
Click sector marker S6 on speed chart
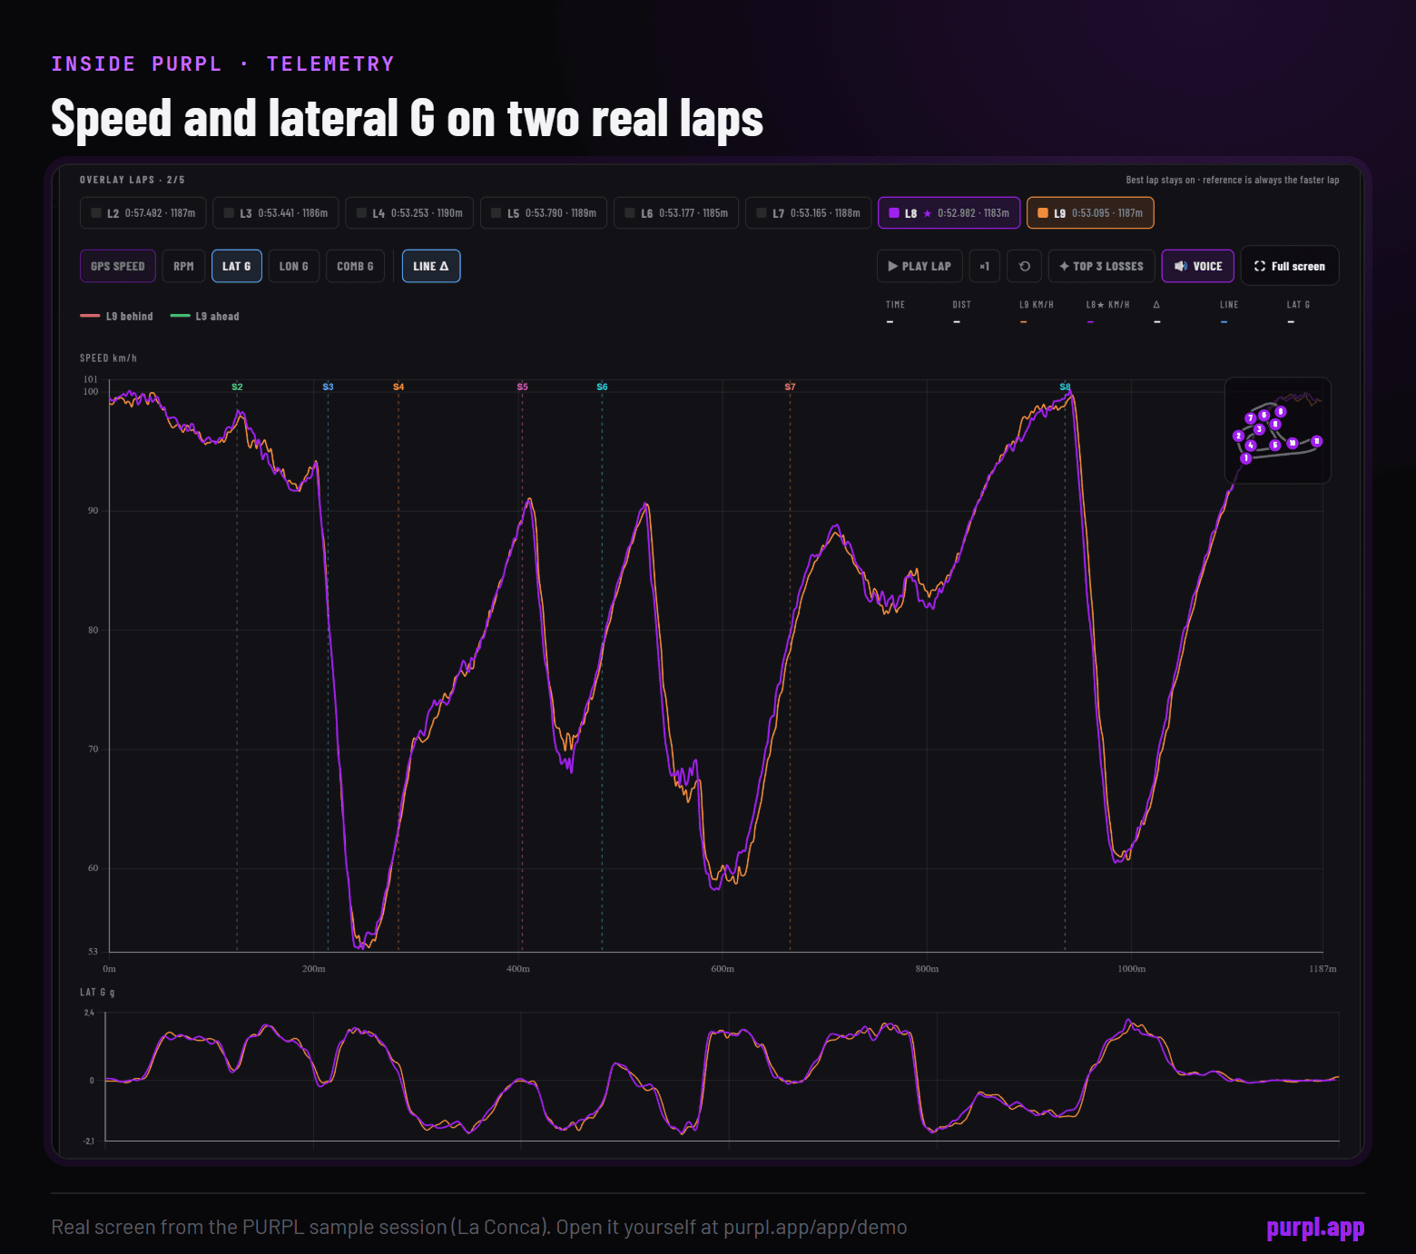602,387
